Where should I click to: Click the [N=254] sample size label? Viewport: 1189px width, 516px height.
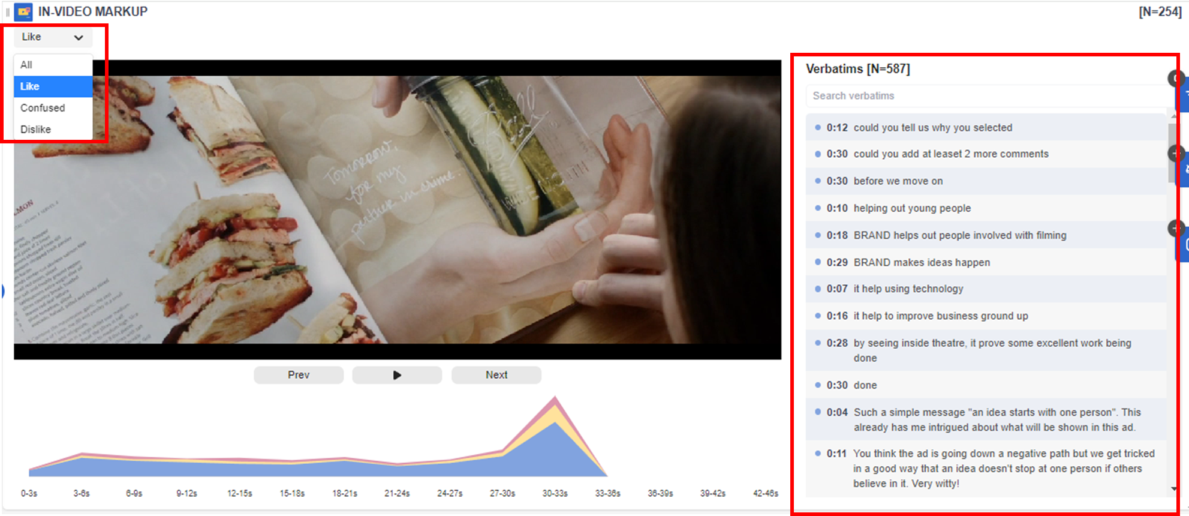point(1160,11)
